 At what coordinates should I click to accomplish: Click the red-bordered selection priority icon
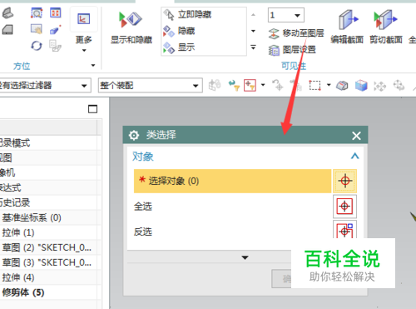point(250,86)
